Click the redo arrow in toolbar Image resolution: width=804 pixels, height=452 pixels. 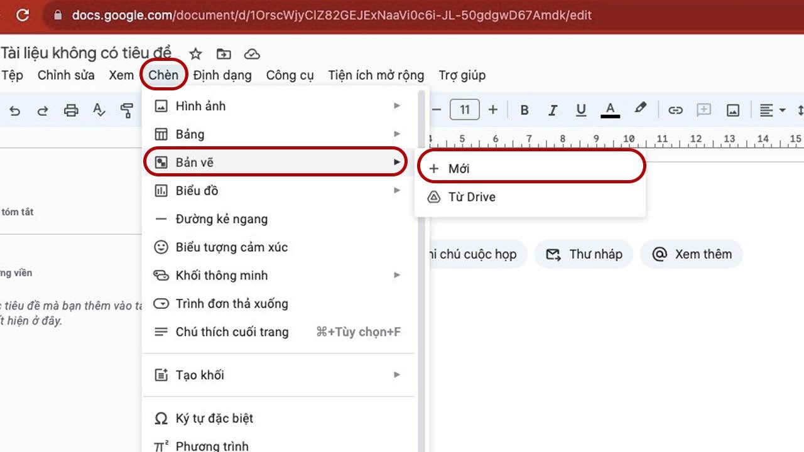(43, 110)
